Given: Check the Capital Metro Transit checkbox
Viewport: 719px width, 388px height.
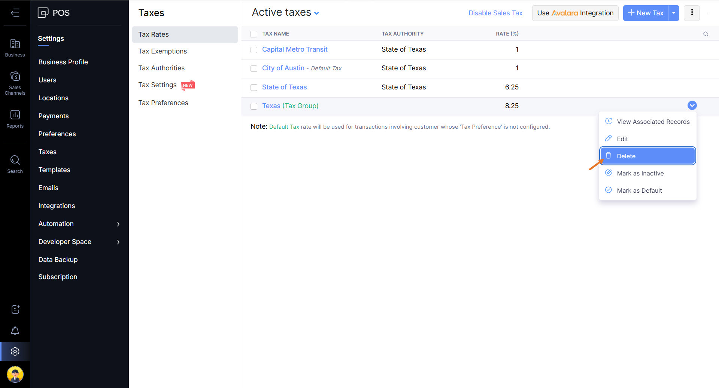Looking at the screenshot, I should 254,50.
